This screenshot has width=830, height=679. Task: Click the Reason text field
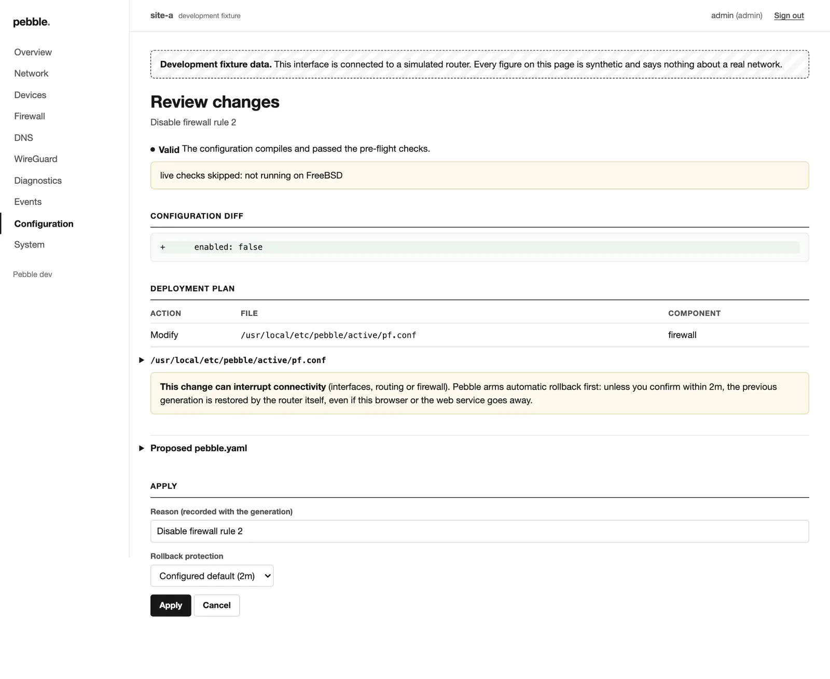tap(479, 531)
